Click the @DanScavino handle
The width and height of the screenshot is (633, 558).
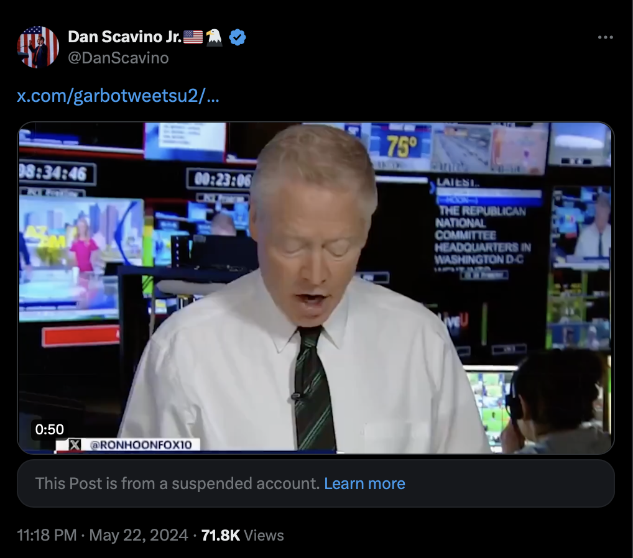tap(118, 58)
